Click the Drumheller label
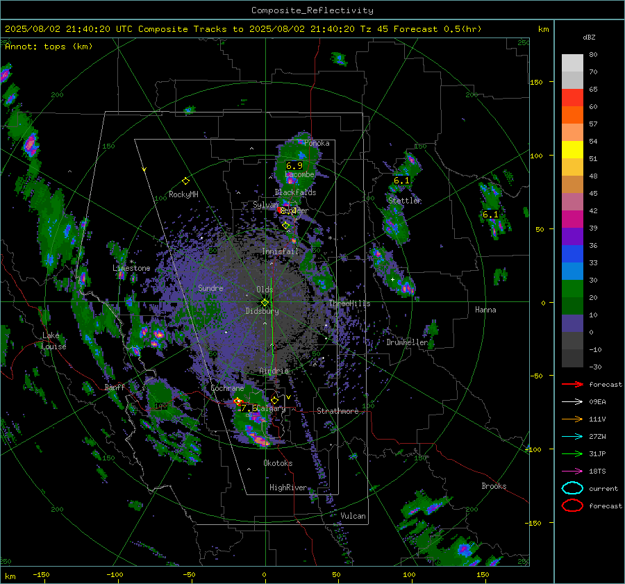625x584 pixels. [407, 342]
